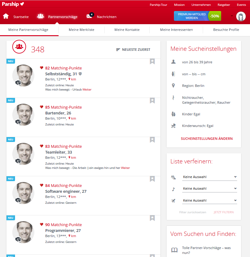Click the Parship heart logo
Image resolution: width=250 pixels, height=257 pixels.
pyautogui.click(x=13, y=4)
